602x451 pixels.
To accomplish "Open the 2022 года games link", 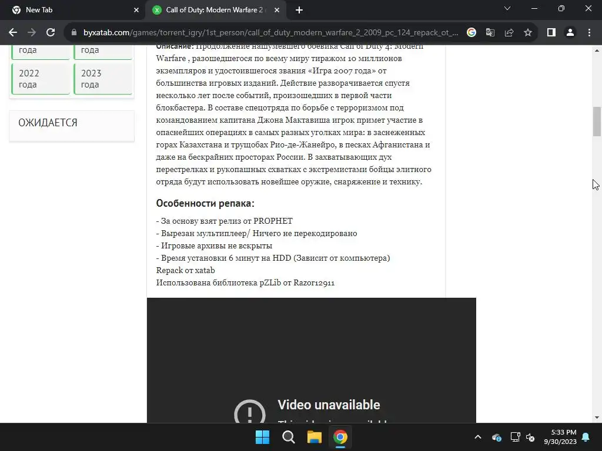I will pos(41,79).
